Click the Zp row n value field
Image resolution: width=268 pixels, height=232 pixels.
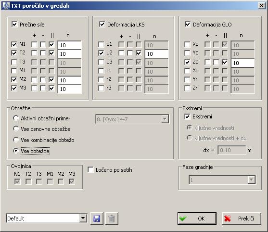pos(242,63)
